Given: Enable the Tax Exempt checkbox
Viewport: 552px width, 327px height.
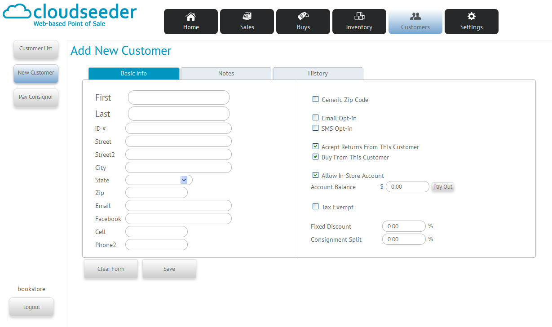Looking at the screenshot, I should point(316,207).
